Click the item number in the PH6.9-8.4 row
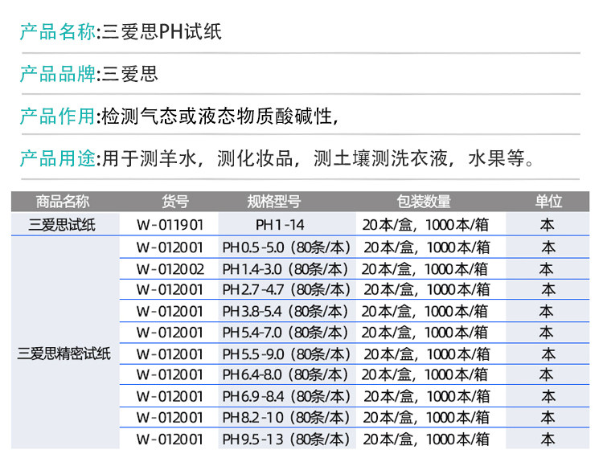Image resolution: width=603 pixels, height=462 pixels. point(170,397)
